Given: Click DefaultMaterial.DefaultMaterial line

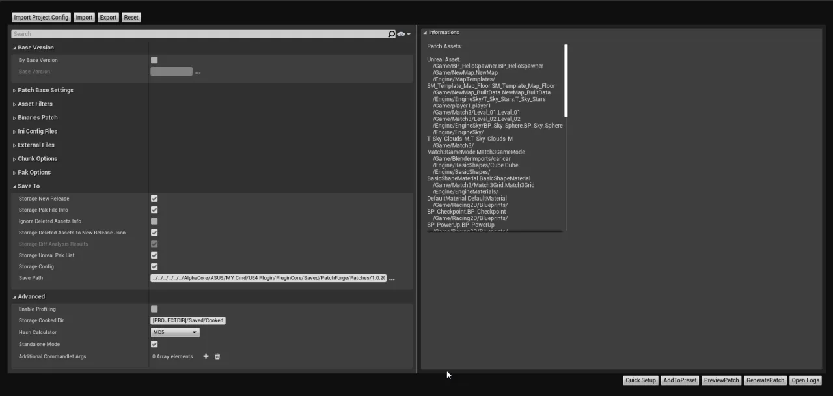Looking at the screenshot, I should (x=467, y=198).
